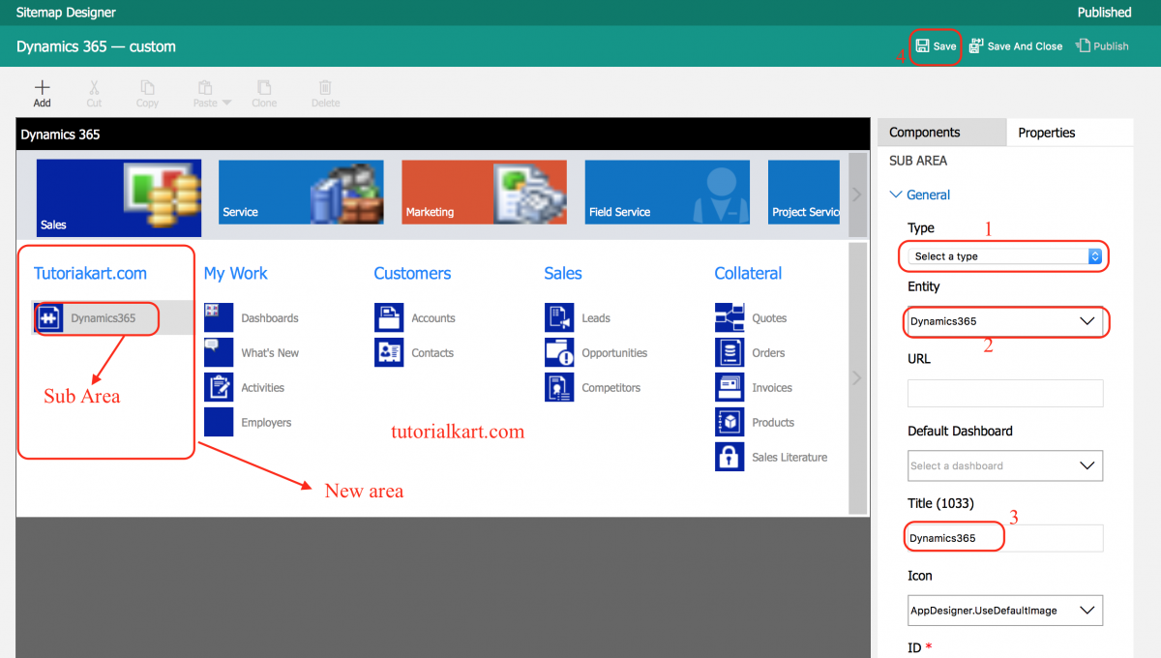Open the Type dropdown labeled Select a type
This screenshot has width=1161, height=658.
pos(1002,256)
